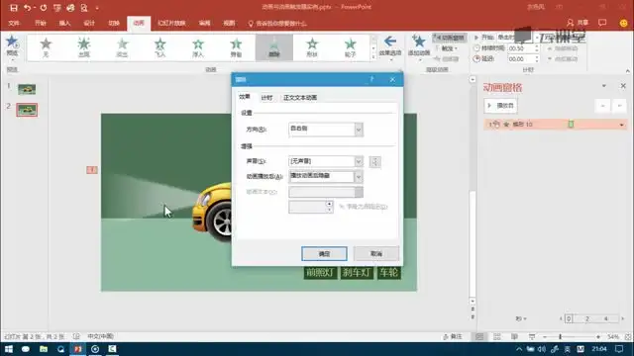Image resolution: width=634 pixels, height=356 pixels.
Task: Click the sound volume speaker button
Action: [x=374, y=162]
